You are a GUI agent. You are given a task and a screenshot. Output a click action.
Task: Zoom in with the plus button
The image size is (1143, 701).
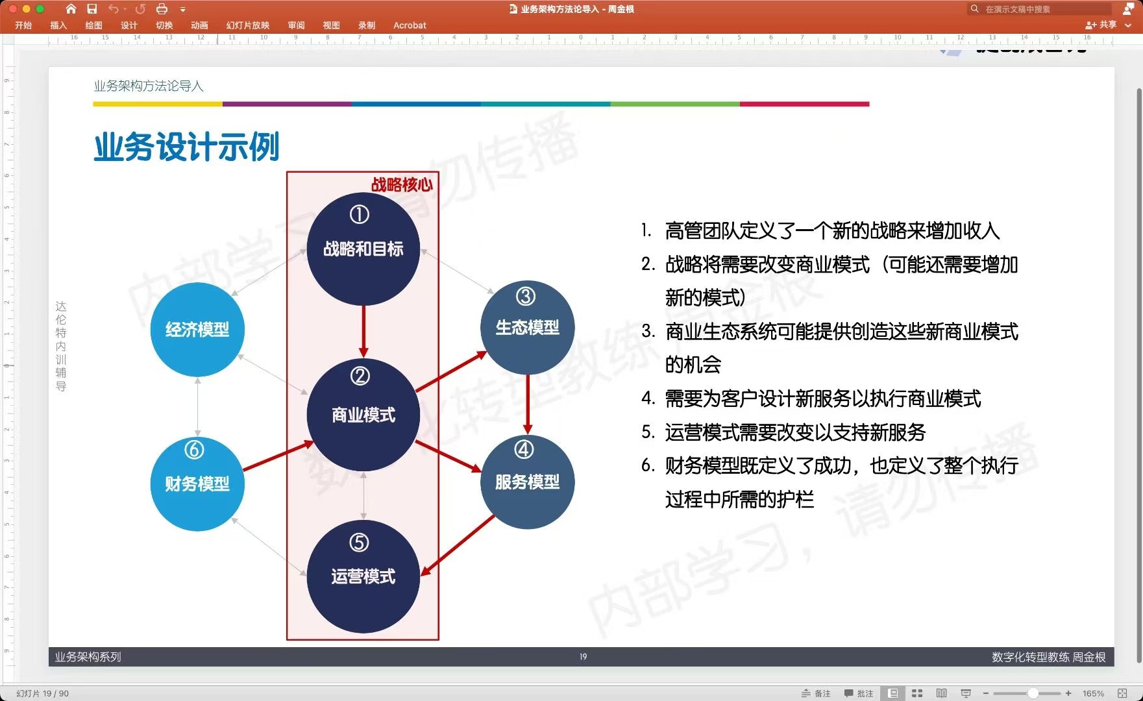[x=1068, y=693]
